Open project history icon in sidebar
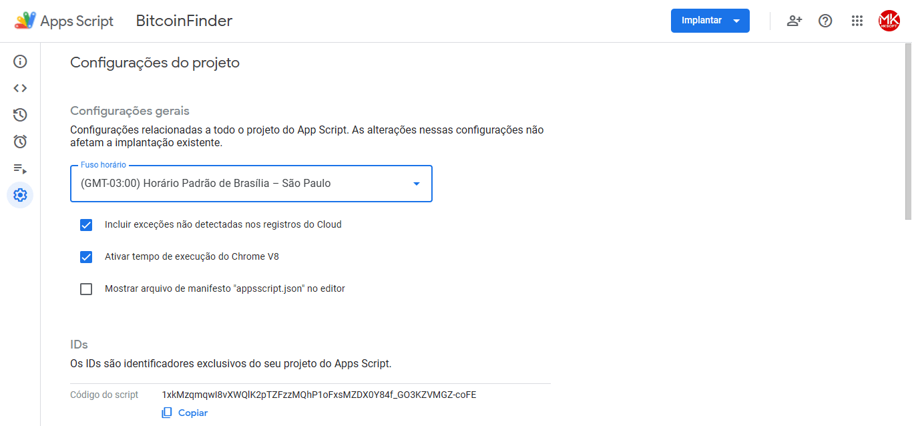Screen dimensions: 912x426 click(20, 115)
